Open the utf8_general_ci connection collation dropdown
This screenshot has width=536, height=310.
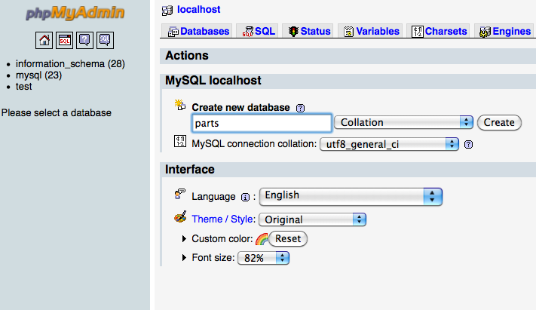click(389, 144)
